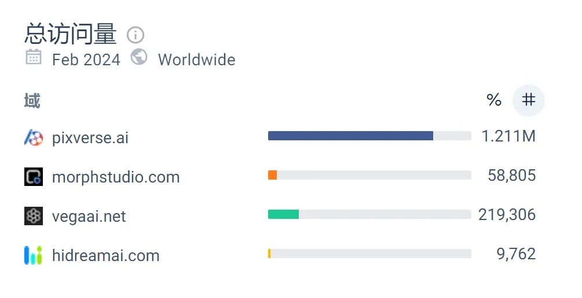Open the morphstudio.com domain link
The image size is (582, 298).
(116, 177)
